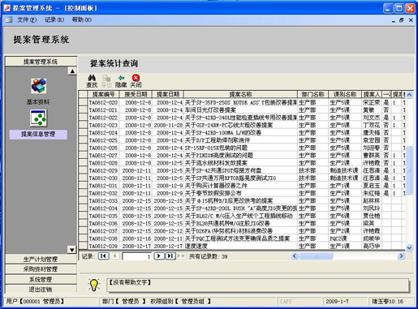Click 制造技术课 cell in TA0812-030 row
Viewport: 418px width, 309px height.
pos(344,178)
